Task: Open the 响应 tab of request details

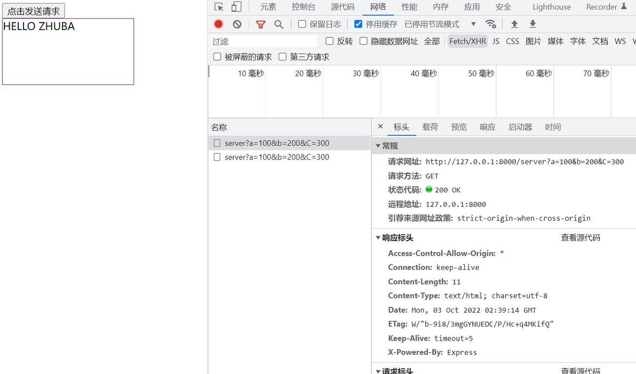Action: coord(487,127)
